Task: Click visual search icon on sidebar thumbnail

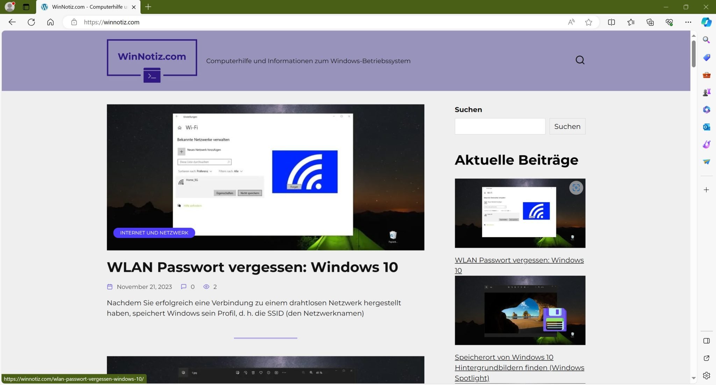Action: coord(576,188)
